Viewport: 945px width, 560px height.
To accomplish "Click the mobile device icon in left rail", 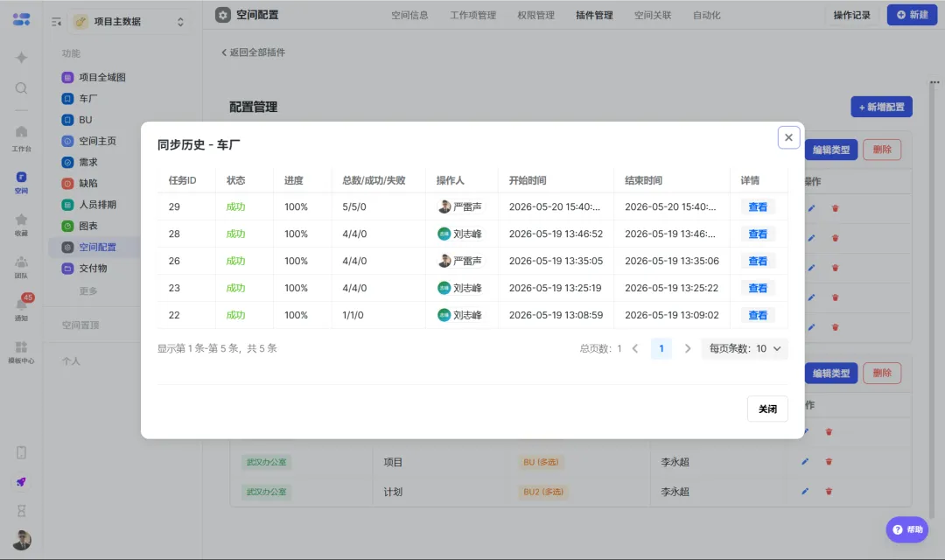I will (21, 452).
